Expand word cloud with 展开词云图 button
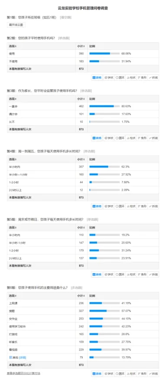The height and width of the screenshot is (384, 163). coord(16,25)
